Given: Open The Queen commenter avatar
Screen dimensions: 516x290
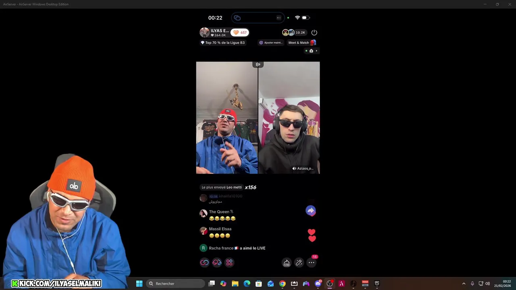Looking at the screenshot, I should (204, 214).
